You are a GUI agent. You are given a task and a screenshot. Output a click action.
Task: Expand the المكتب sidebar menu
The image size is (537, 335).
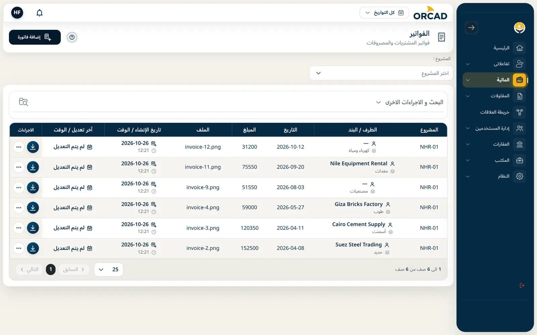pos(495,160)
